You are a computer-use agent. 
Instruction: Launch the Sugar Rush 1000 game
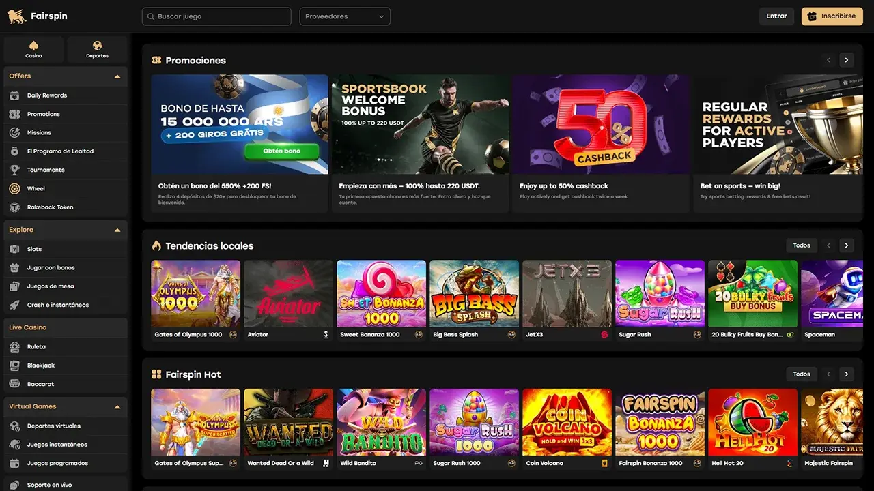pos(474,422)
